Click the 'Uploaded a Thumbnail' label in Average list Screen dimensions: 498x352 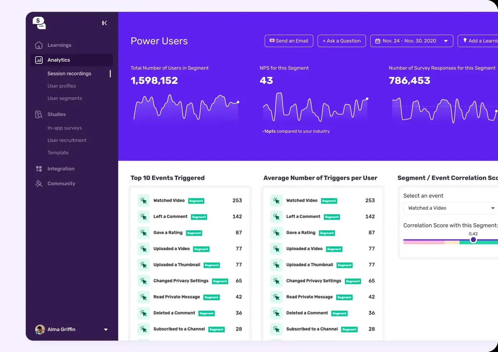pos(310,265)
